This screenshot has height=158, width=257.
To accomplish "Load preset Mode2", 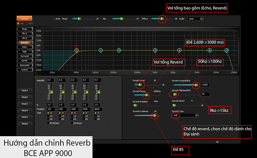I will 25,97.
